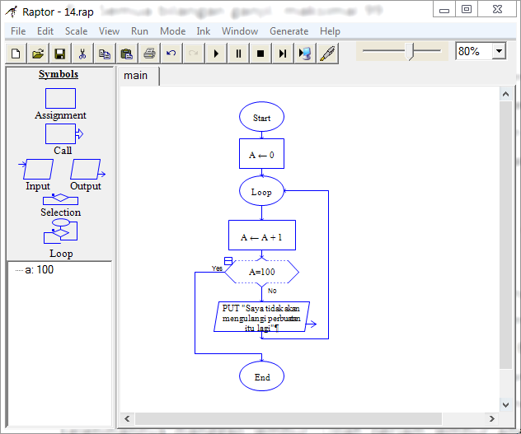Image resolution: width=521 pixels, height=434 pixels.
Task: Click vertical scrollbar up arrow
Action: (x=505, y=95)
